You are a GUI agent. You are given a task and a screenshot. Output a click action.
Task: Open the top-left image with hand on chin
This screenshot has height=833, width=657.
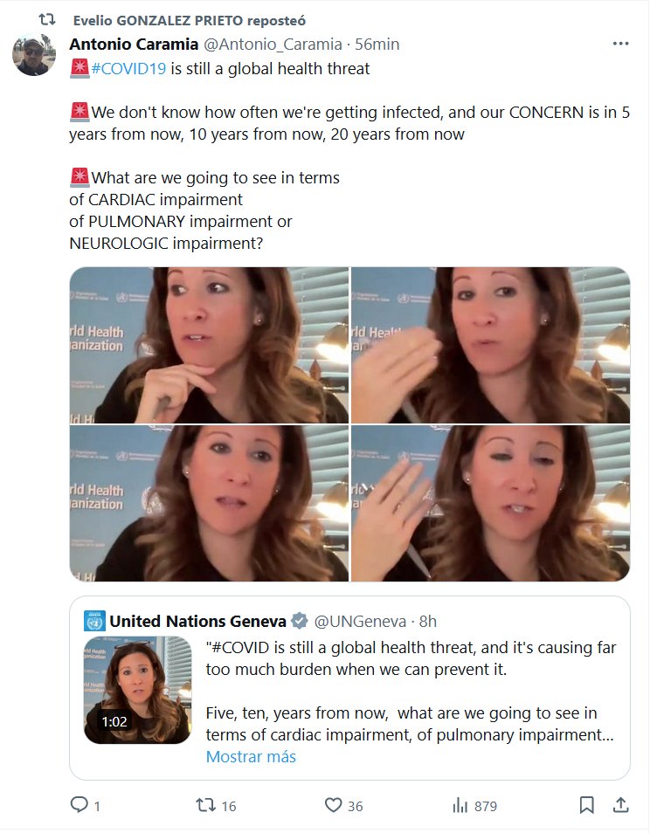pos(209,345)
